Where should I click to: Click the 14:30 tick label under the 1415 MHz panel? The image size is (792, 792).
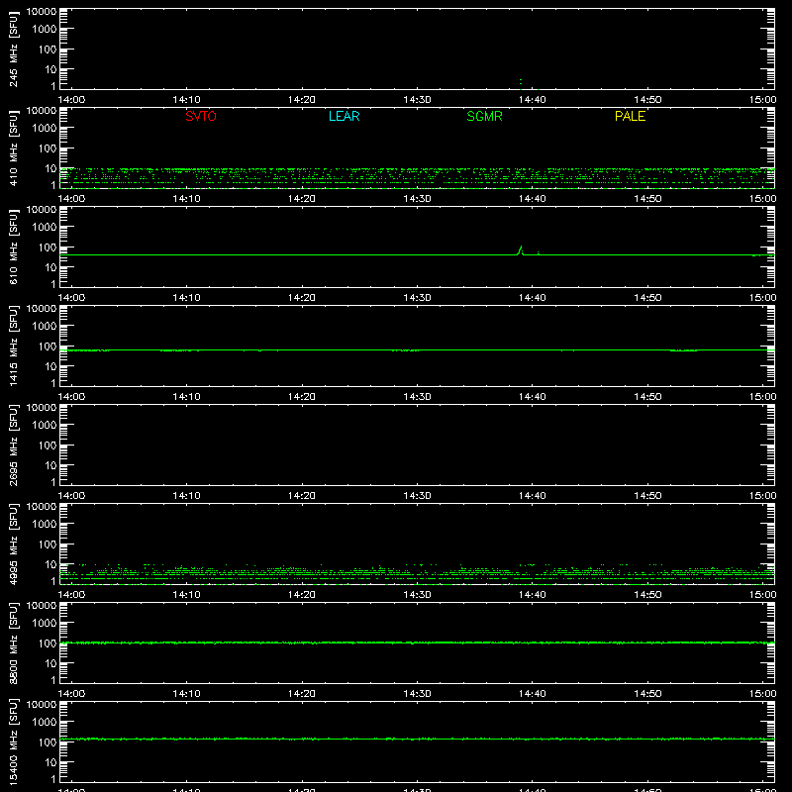point(417,397)
